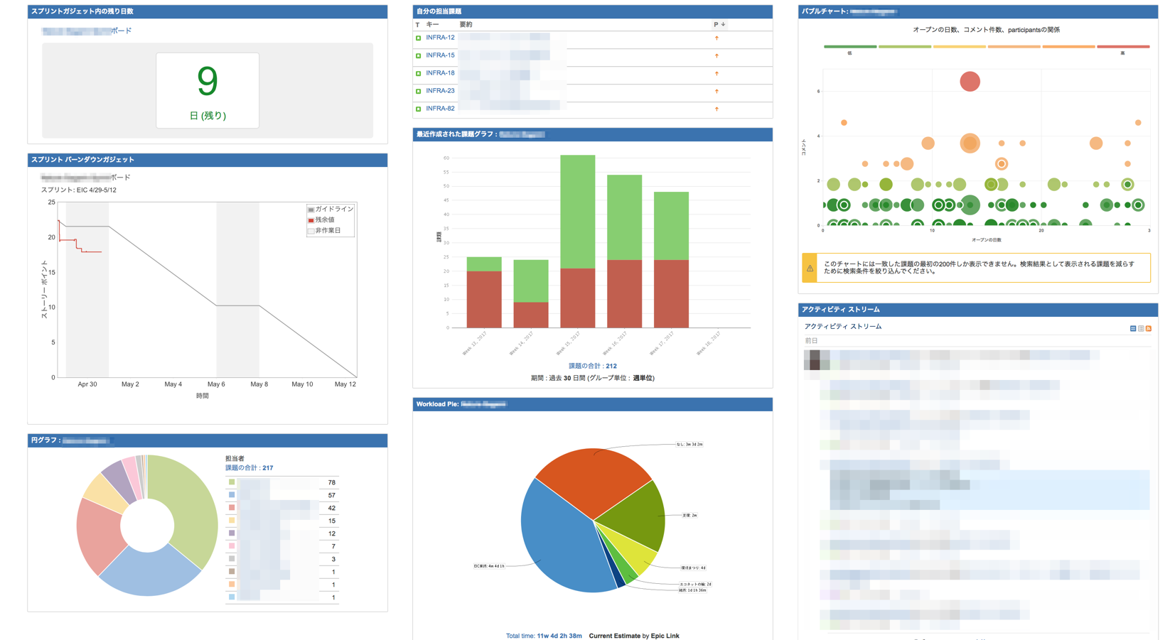
Task: Sort by the P priority column header
Action: point(719,24)
